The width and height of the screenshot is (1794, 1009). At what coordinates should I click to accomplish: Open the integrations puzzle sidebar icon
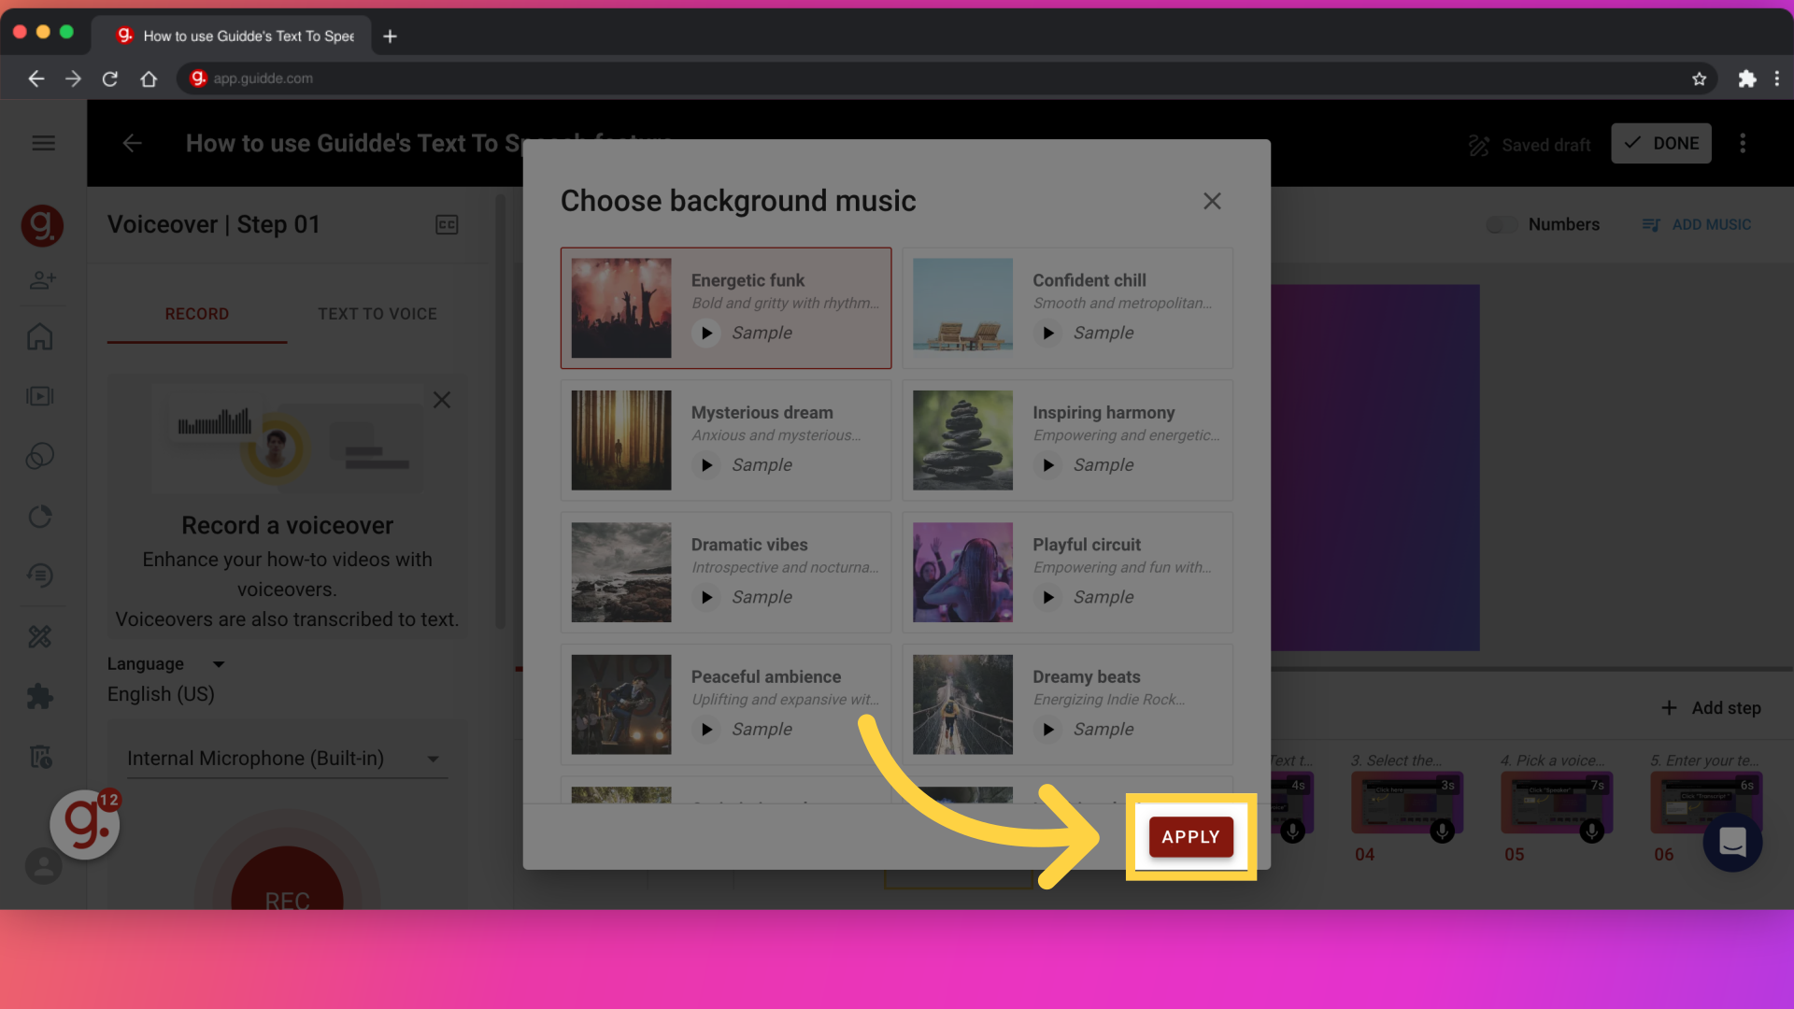point(39,696)
